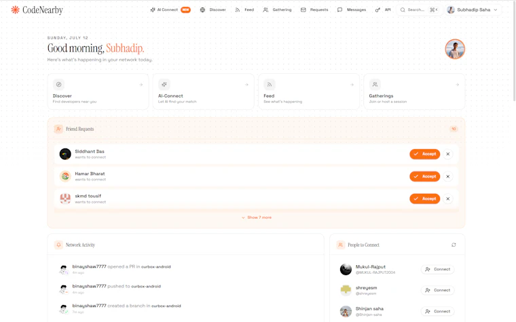The image size is (516, 322).
Task: Click the search field in the navbar
Action: coord(419,10)
